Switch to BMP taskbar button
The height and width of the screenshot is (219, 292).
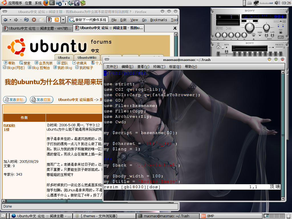231,216
